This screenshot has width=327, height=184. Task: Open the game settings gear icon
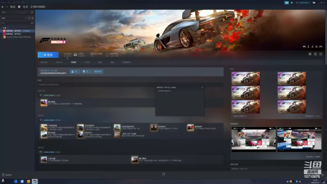click(x=310, y=54)
